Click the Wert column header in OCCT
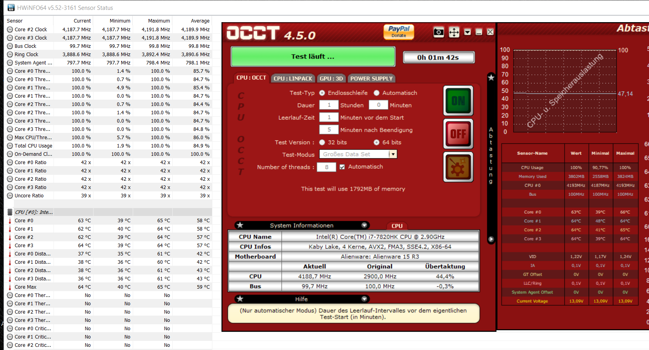Screen dimensions: 649x350 [x=576, y=153]
